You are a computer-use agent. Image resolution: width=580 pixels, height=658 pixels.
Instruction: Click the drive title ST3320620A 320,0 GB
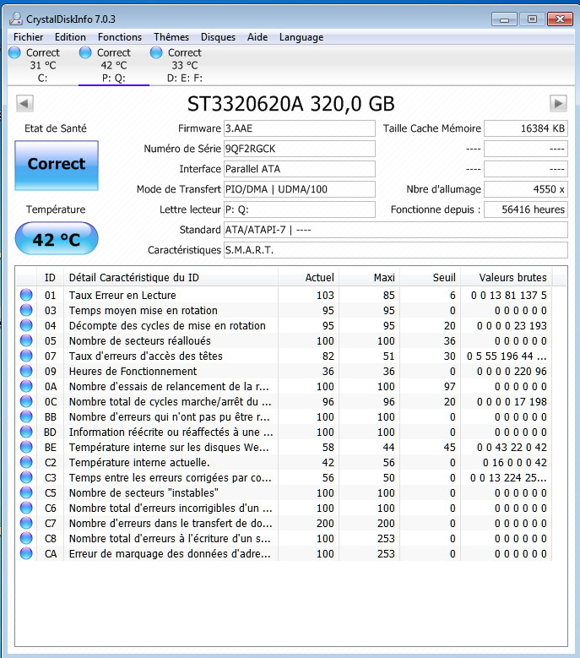click(290, 104)
